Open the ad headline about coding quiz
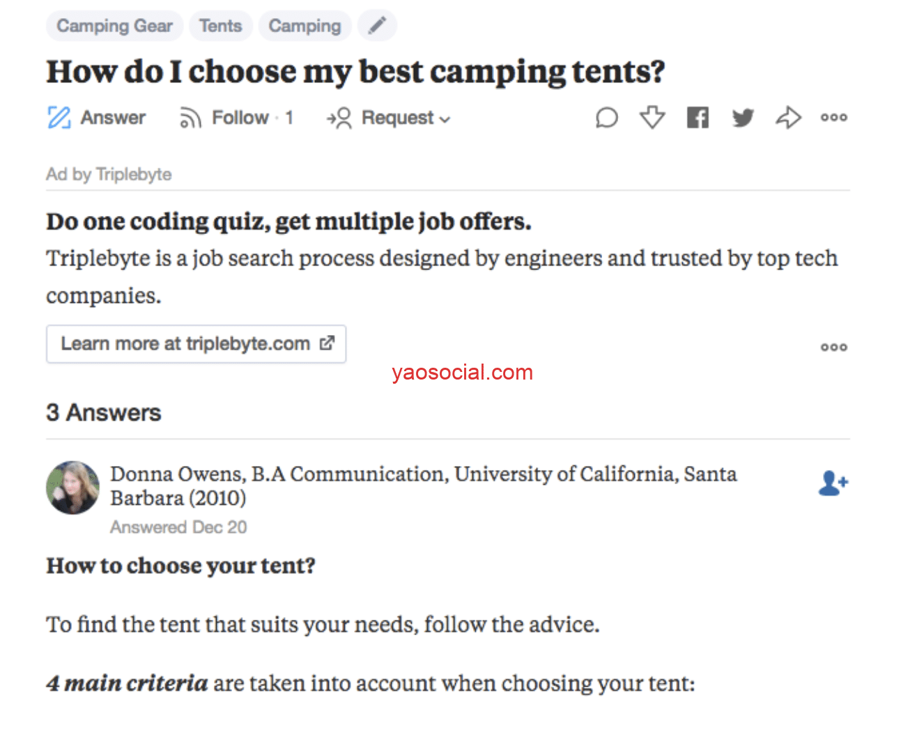Viewport: 924px width, 748px height. click(x=288, y=221)
